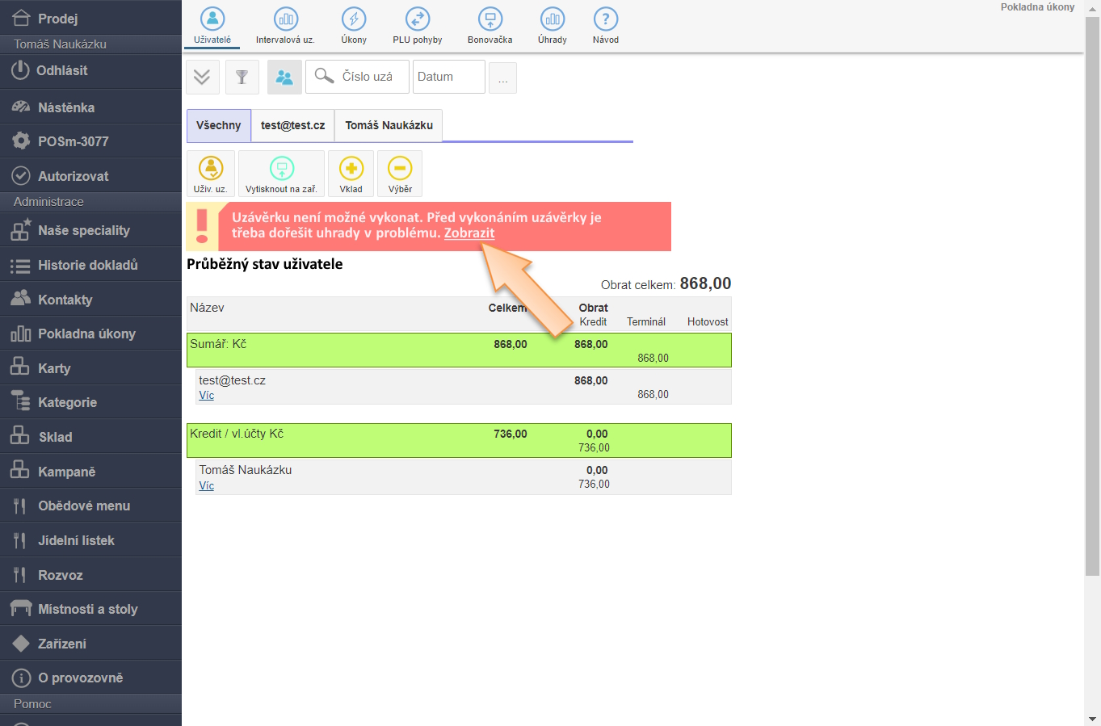Expand the double chevron panel
1101x726 pixels.
tap(202, 78)
